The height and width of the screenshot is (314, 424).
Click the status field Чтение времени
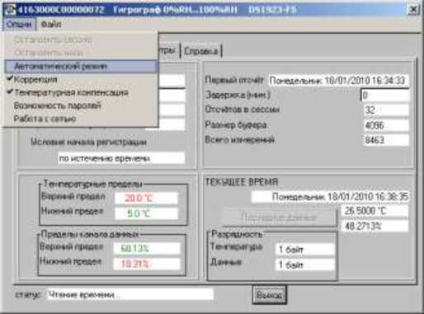[x=130, y=294]
